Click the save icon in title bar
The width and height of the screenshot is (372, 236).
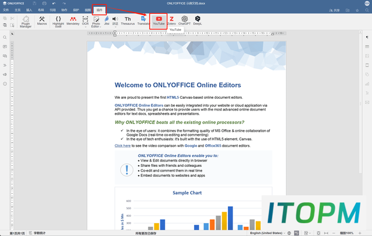click(34, 3)
